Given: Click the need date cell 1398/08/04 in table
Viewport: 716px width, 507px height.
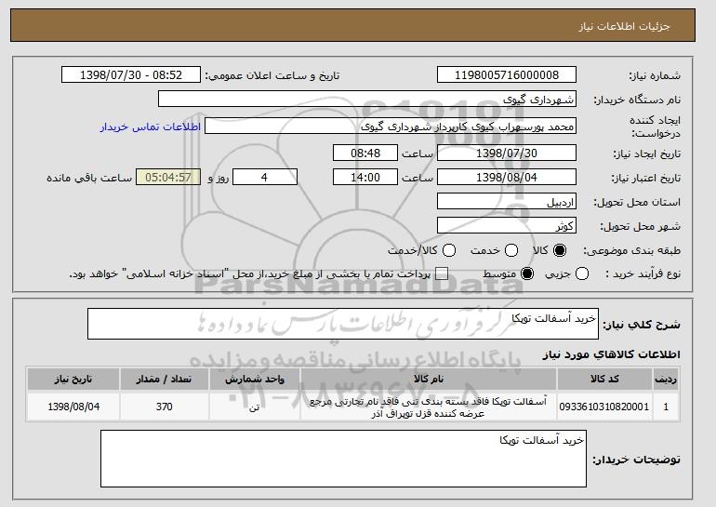Looking at the screenshot, I should click(x=73, y=407).
